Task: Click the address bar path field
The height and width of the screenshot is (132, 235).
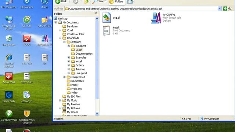Action: pyautogui.click(x=141, y=8)
